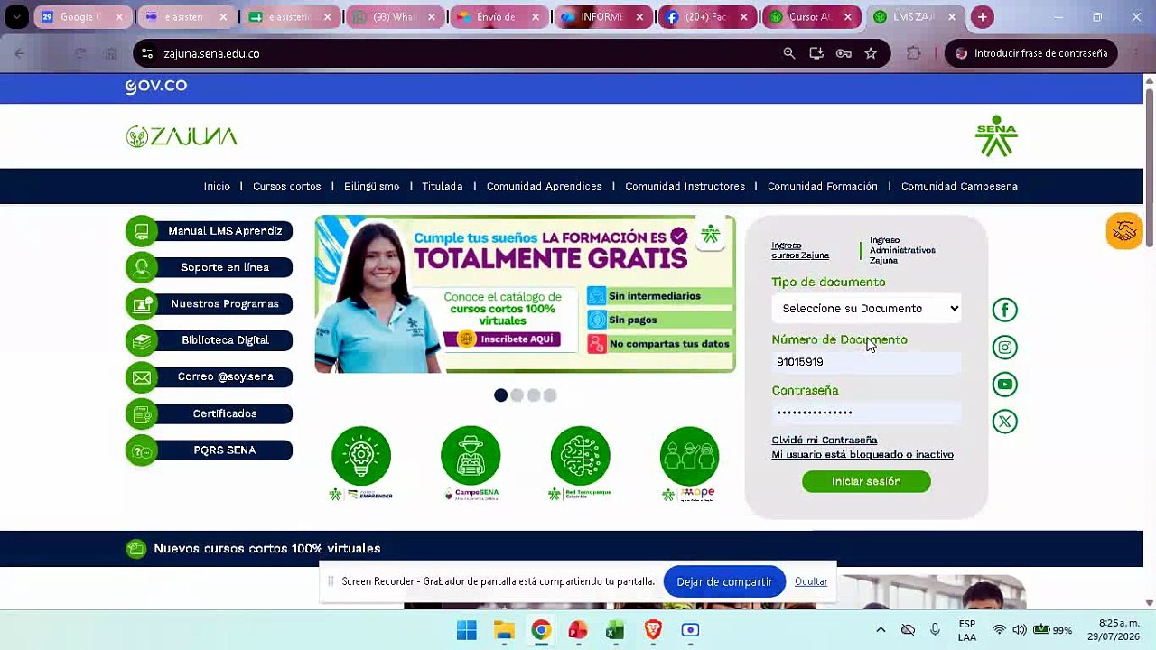Viewport: 1156px width, 650px height.
Task: Open Soporte en línea
Action: (210, 267)
